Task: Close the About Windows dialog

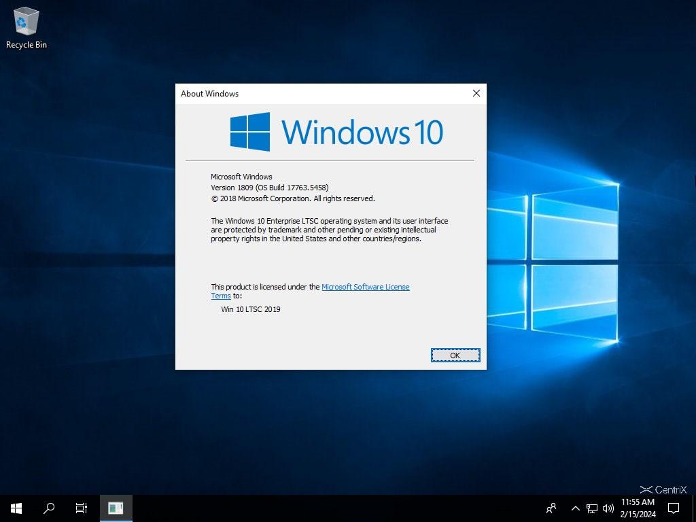Action: [476, 93]
